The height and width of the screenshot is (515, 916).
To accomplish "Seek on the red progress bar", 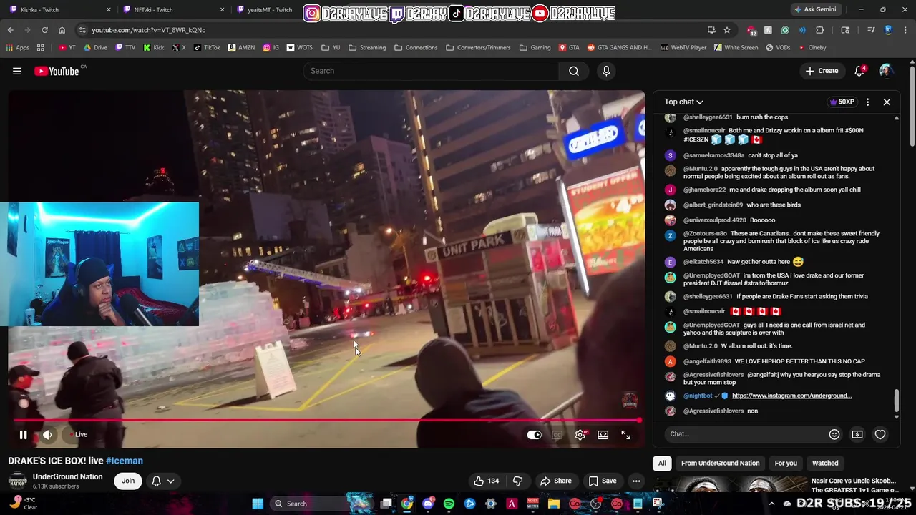I will [x=326, y=421].
